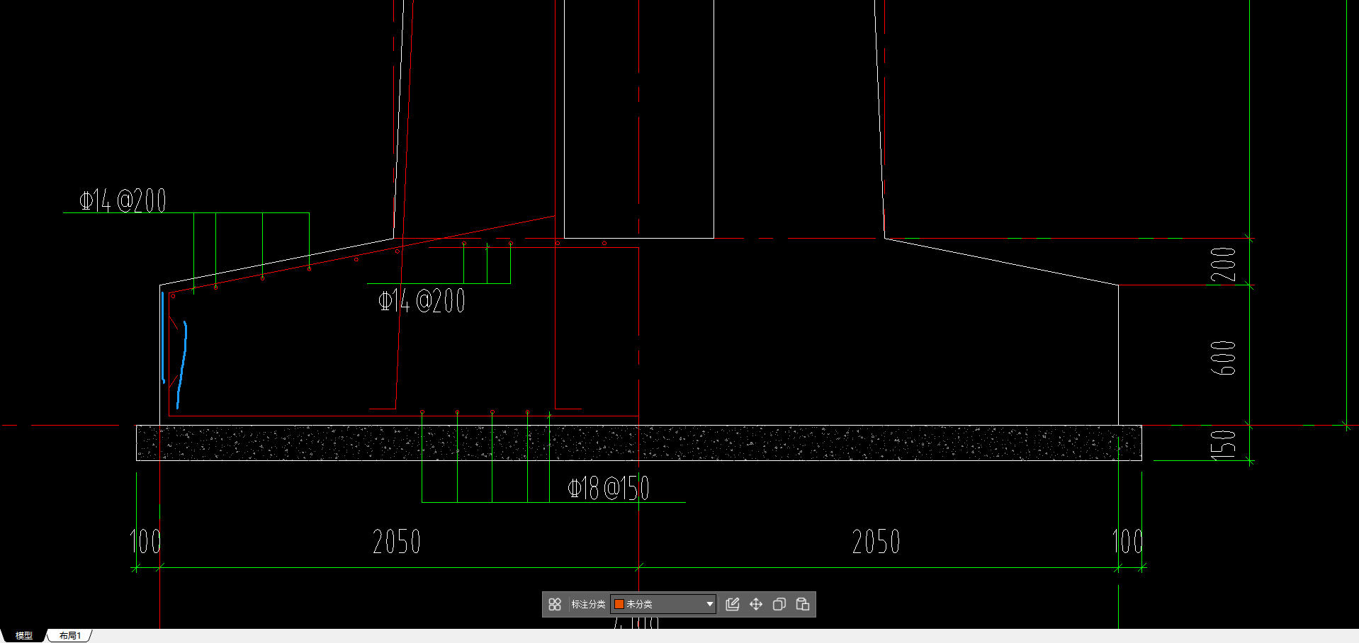Select the move annotation crosshair arrows icon

[x=756, y=604]
